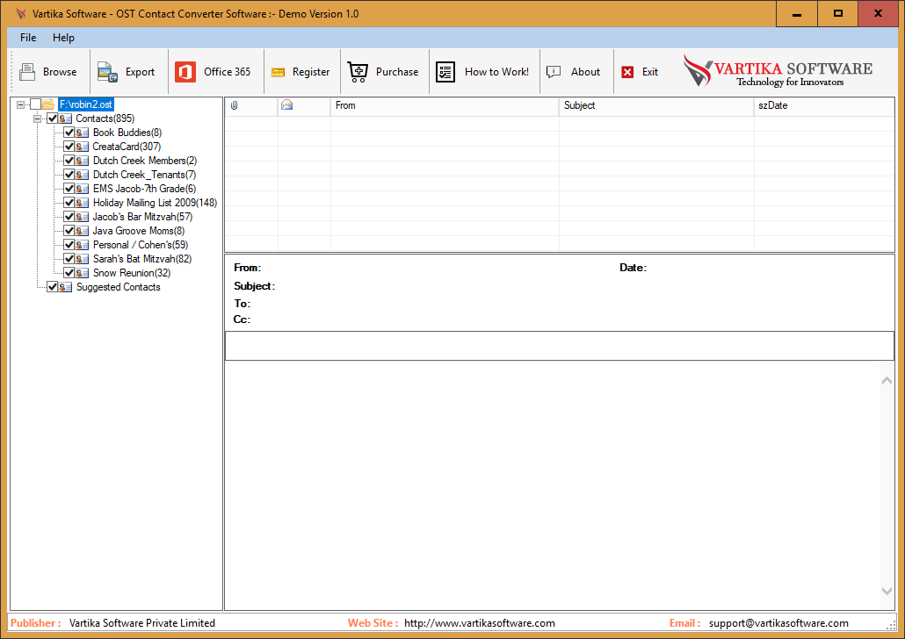Click the preview pane scroll down arrow
This screenshot has height=639, width=905.
(x=887, y=591)
